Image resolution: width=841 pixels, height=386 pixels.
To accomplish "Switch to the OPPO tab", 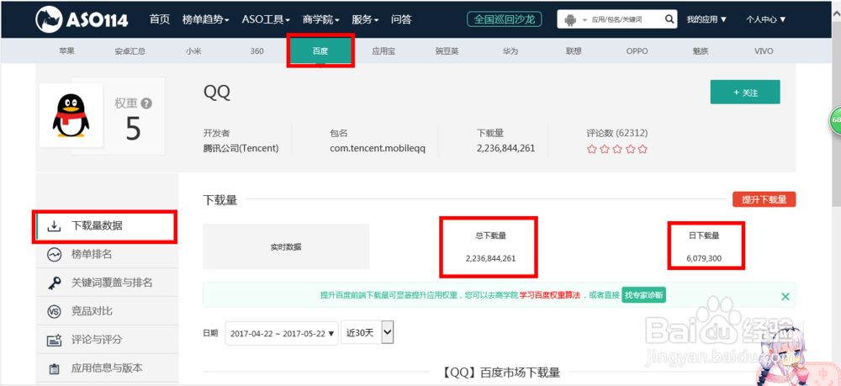I will point(637,51).
